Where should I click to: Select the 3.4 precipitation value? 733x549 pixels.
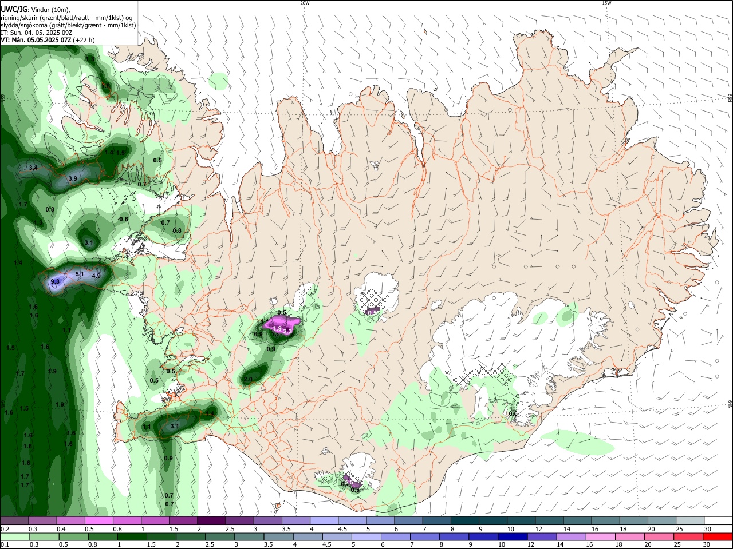click(x=33, y=168)
